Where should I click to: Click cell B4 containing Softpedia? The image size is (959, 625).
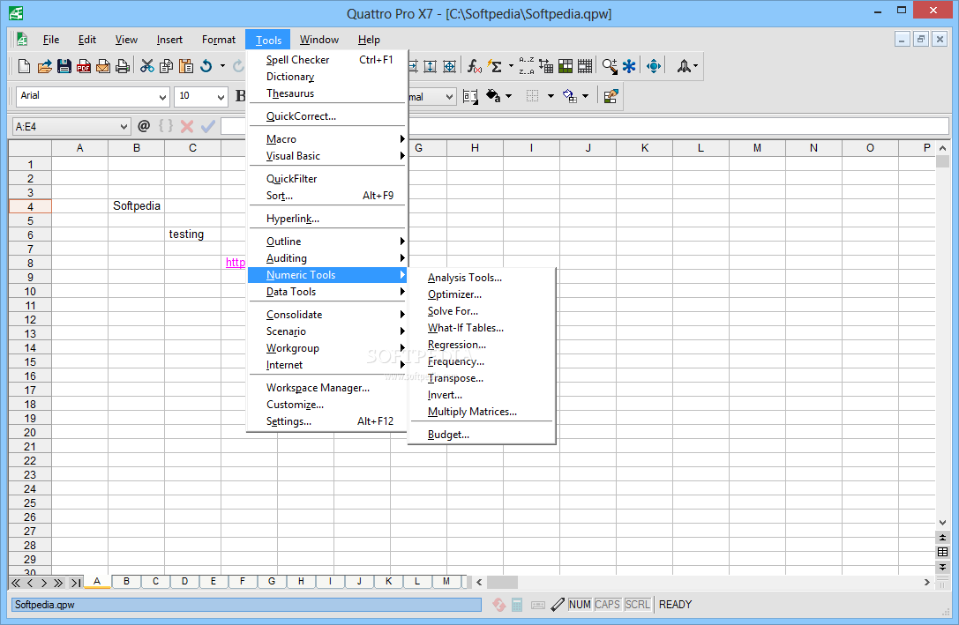(x=137, y=206)
